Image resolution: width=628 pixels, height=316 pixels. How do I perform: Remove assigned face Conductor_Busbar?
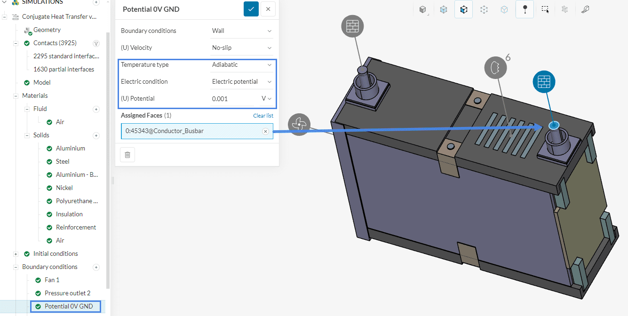coord(265,132)
